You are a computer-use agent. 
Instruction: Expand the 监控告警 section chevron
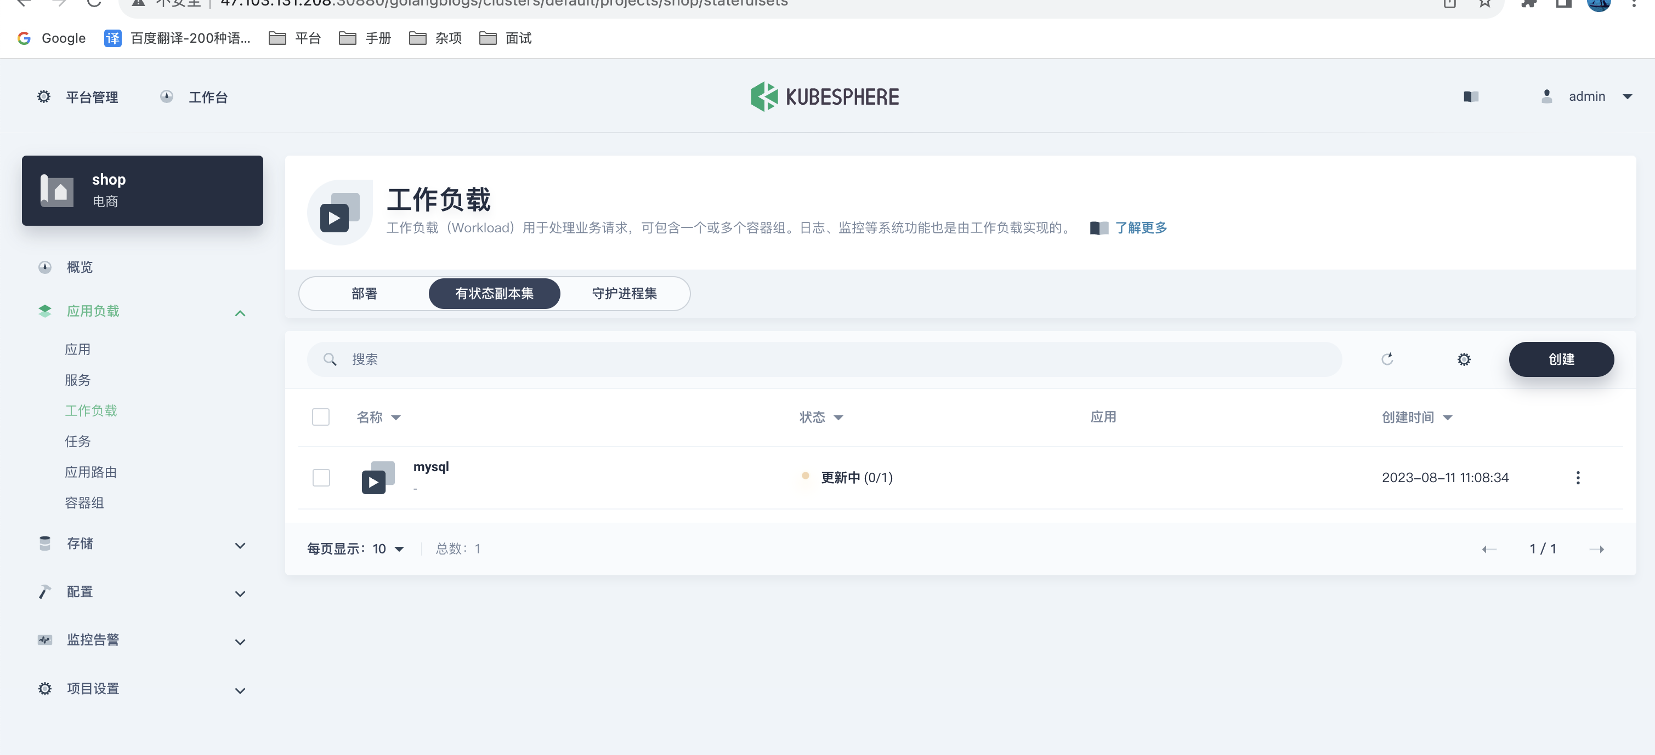pos(240,642)
